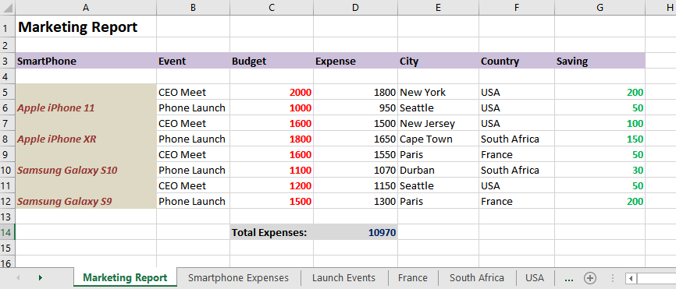
Task: Select the expense value 950
Action: (x=355, y=107)
